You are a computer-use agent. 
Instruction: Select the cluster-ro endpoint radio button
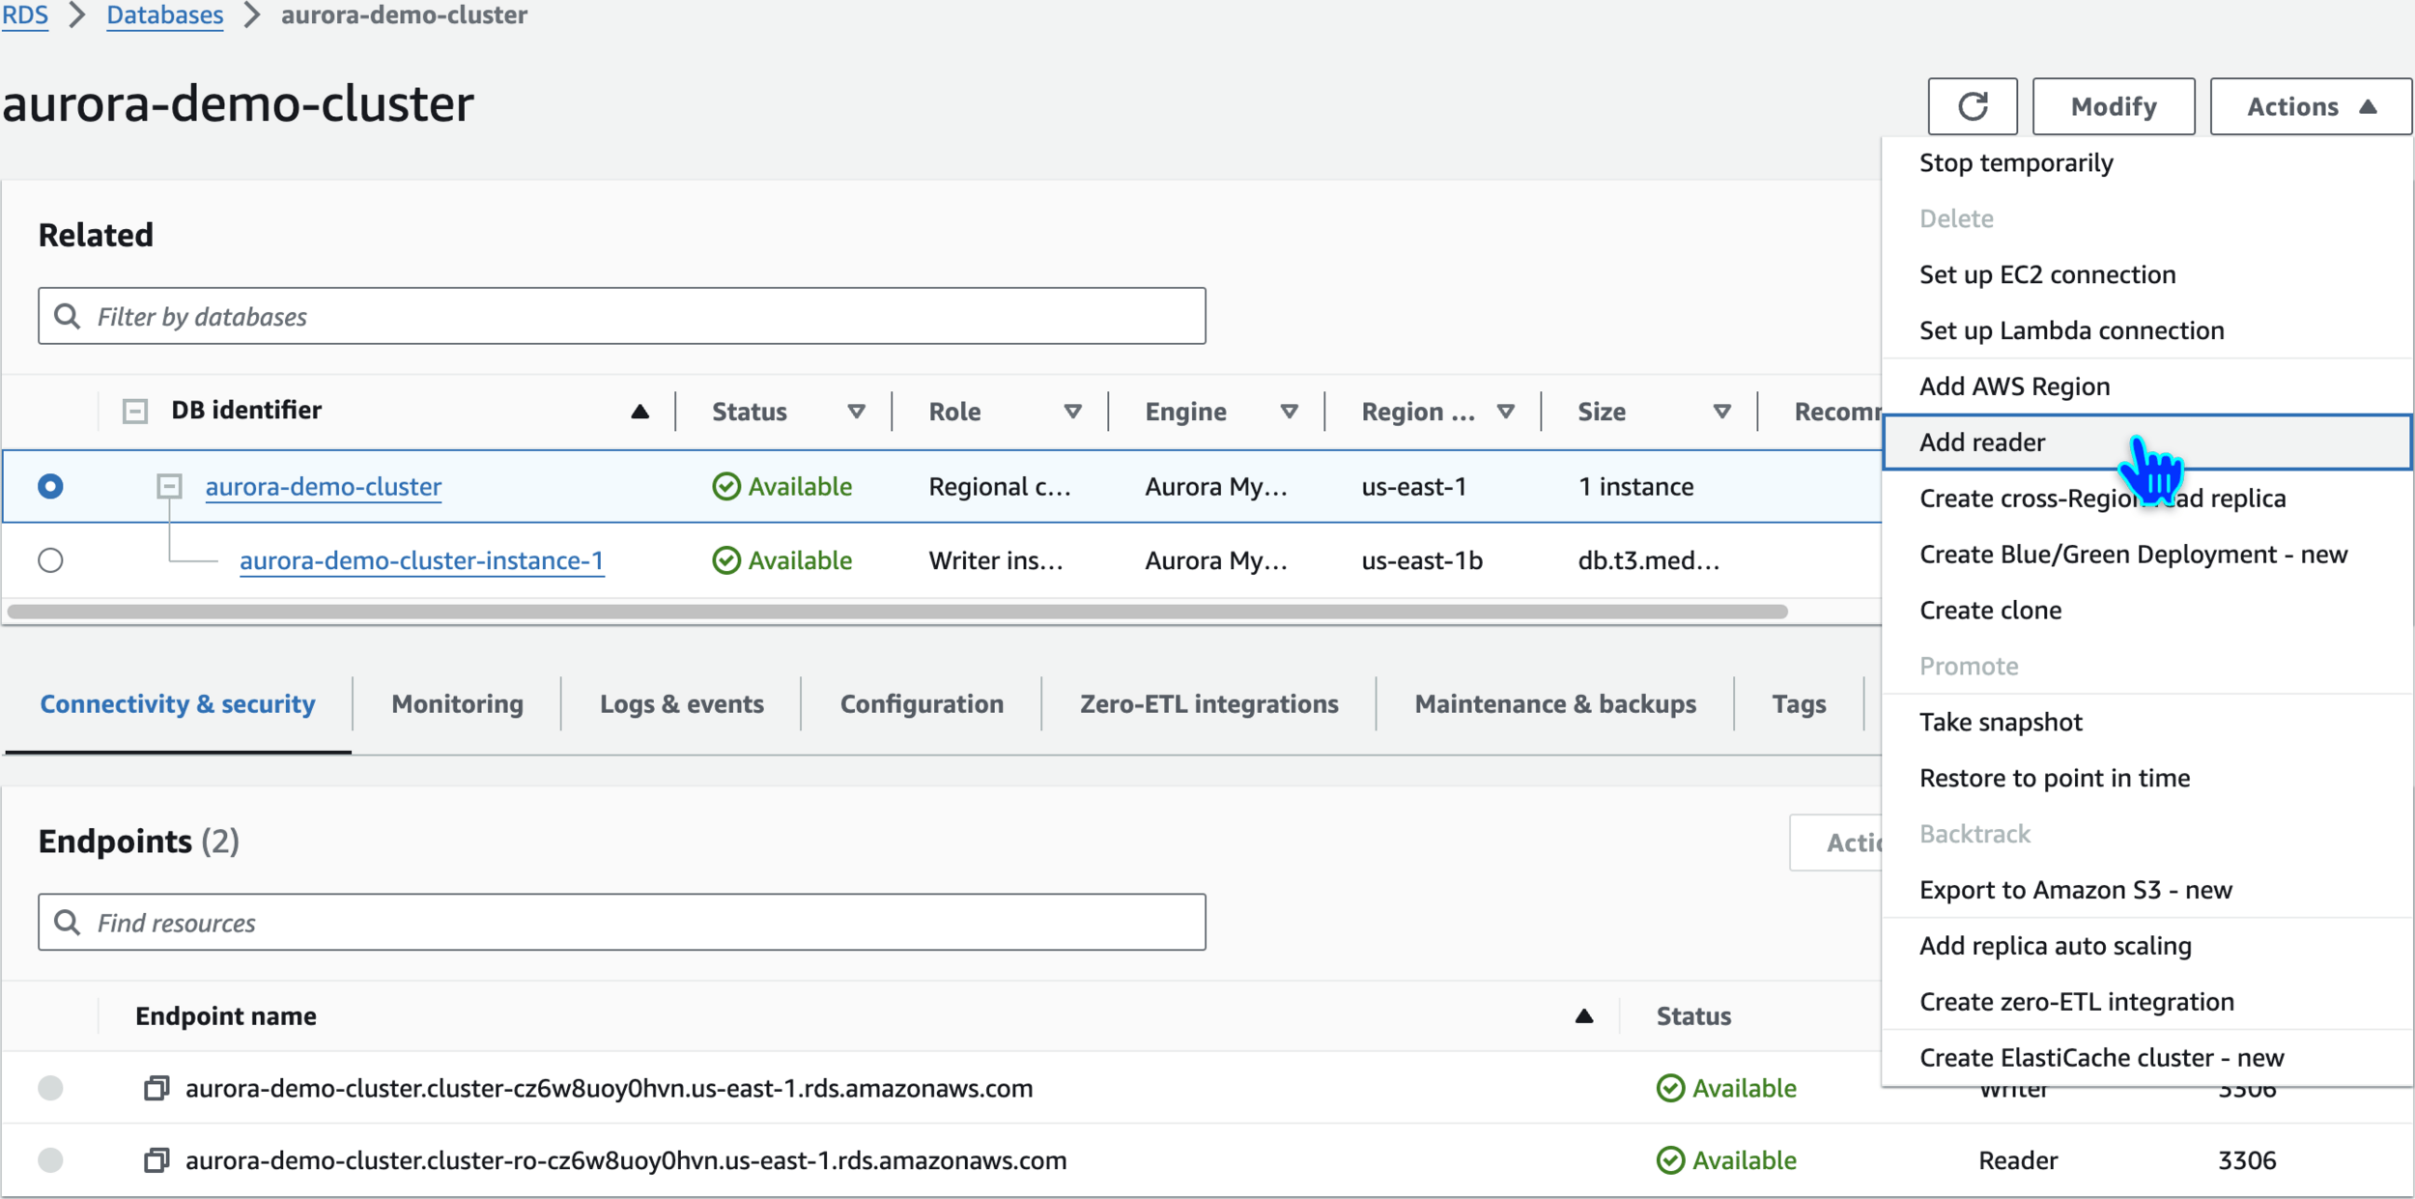pyautogui.click(x=50, y=1159)
